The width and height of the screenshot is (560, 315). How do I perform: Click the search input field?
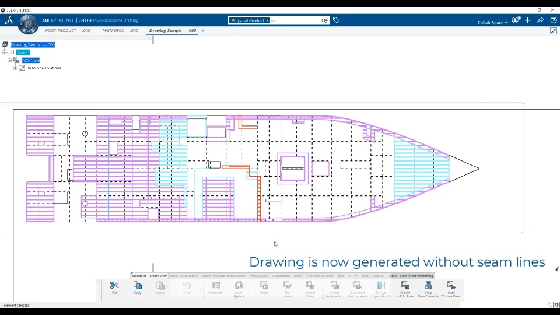tap(295, 20)
